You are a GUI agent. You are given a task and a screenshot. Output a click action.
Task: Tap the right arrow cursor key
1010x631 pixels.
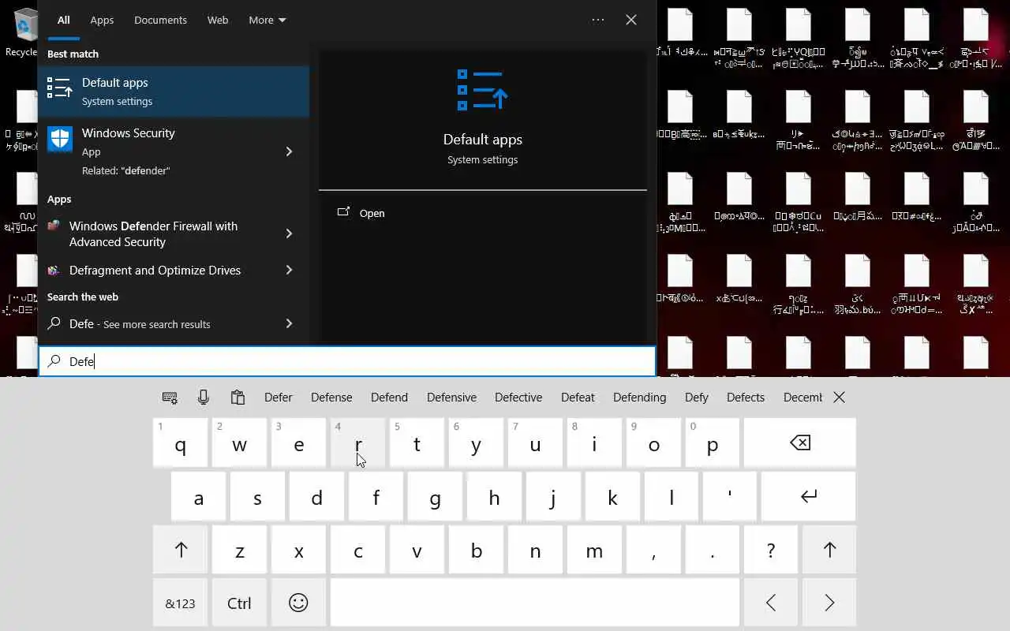(x=829, y=603)
